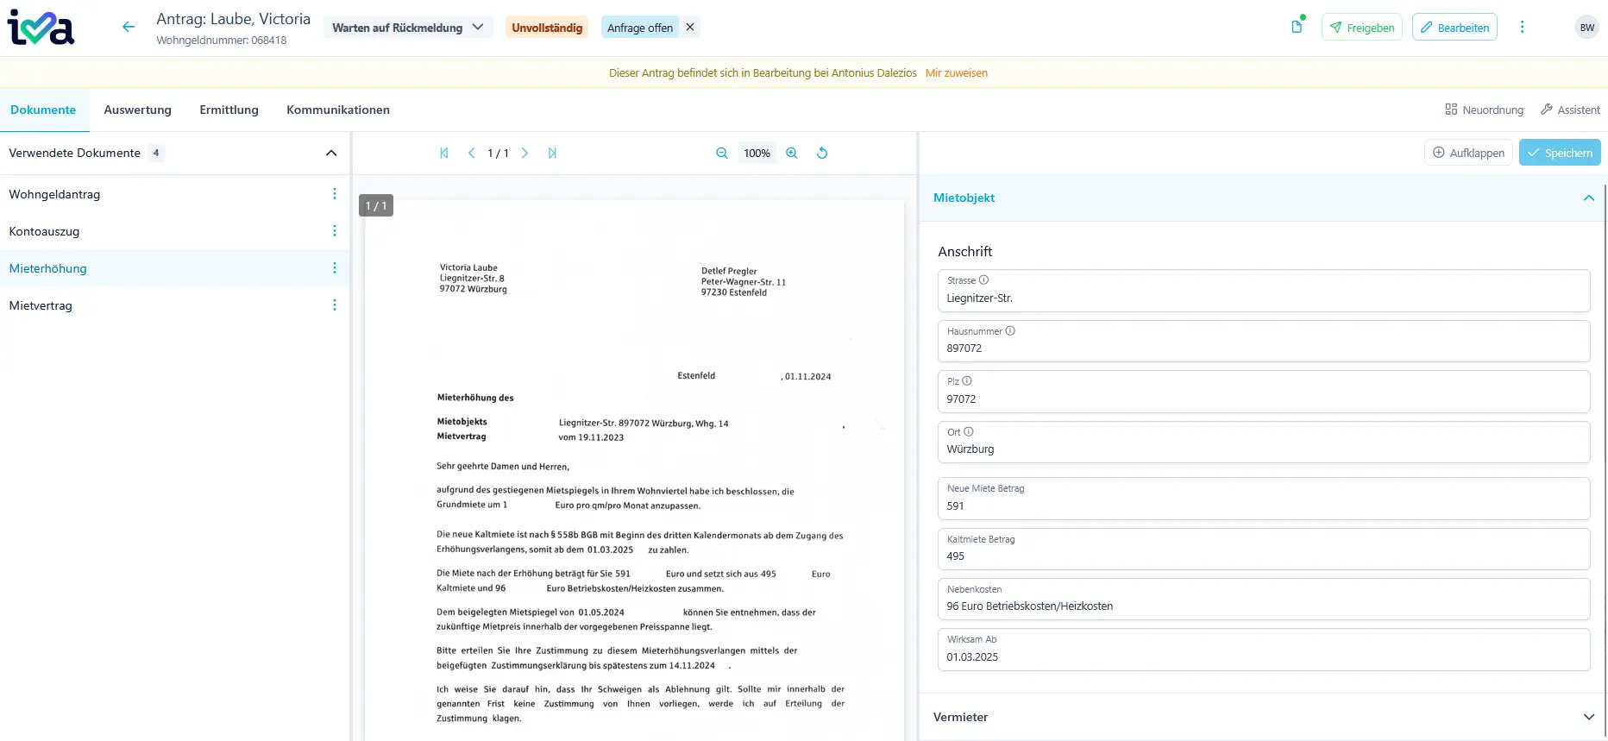This screenshot has height=741, width=1608.
Task: Collapse the Mietobjekt section
Action: point(1588,198)
